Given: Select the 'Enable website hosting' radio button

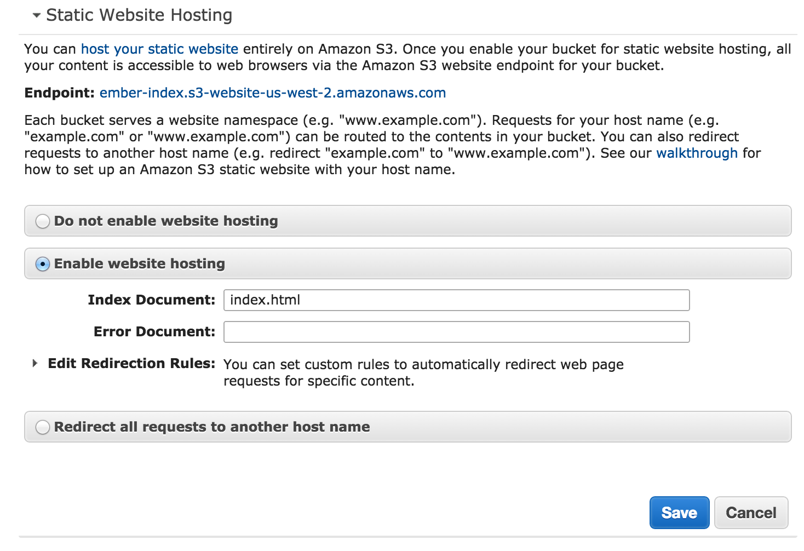Looking at the screenshot, I should (43, 264).
